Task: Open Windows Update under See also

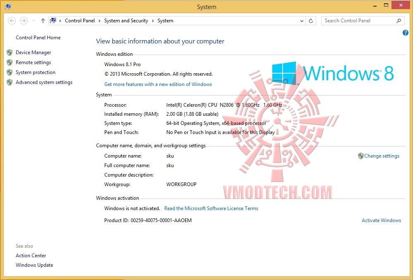Action: click(34, 265)
